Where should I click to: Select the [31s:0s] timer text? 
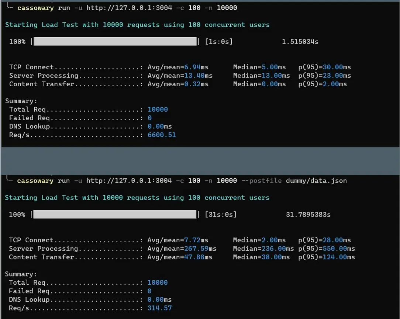coord(221,215)
